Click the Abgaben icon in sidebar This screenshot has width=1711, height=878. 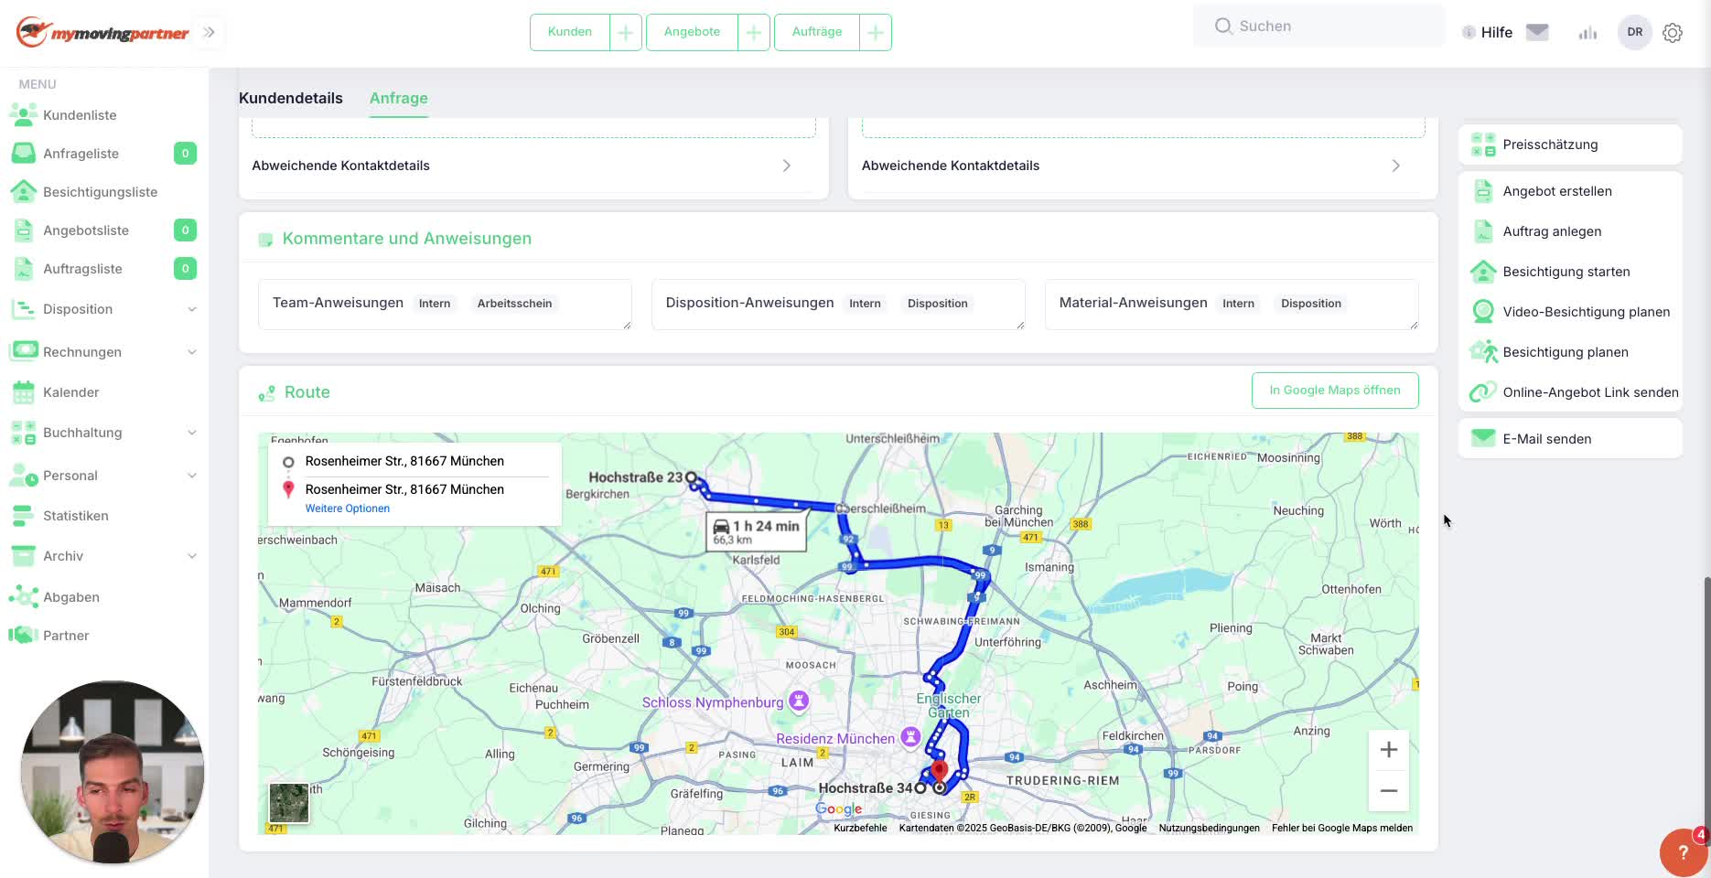23,596
